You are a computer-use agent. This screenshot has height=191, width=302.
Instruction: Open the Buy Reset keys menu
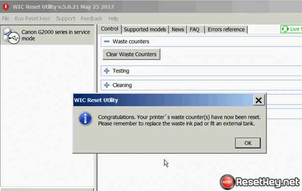(32, 19)
